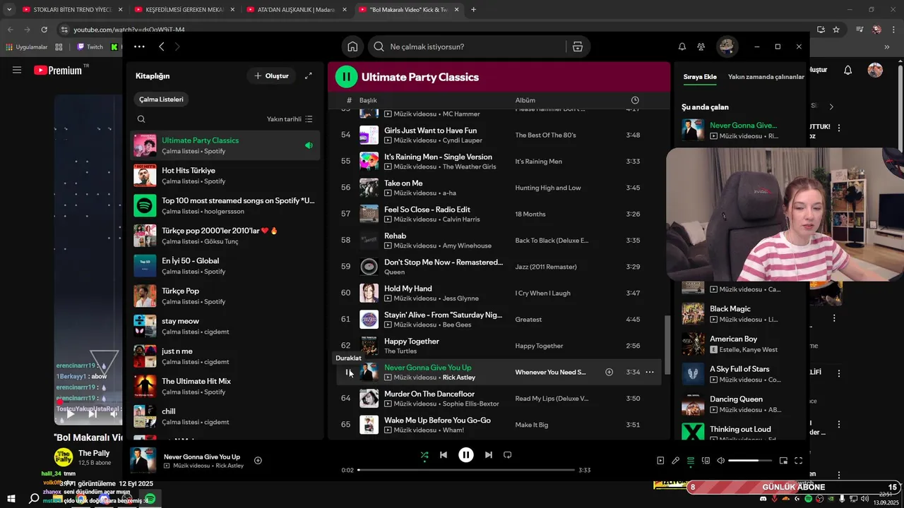Viewport: 904px width, 508px height.
Task: Pause playlist via green header button
Action: [x=346, y=77]
